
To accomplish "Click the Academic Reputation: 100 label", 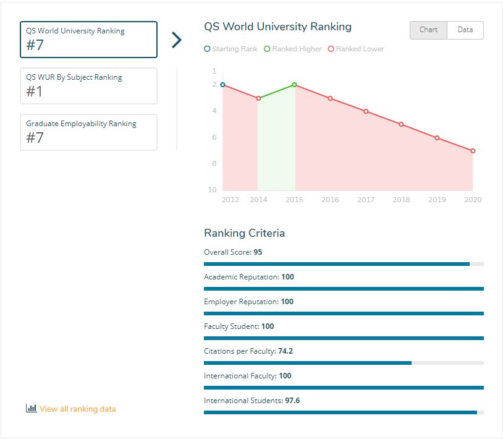I will pos(249,277).
